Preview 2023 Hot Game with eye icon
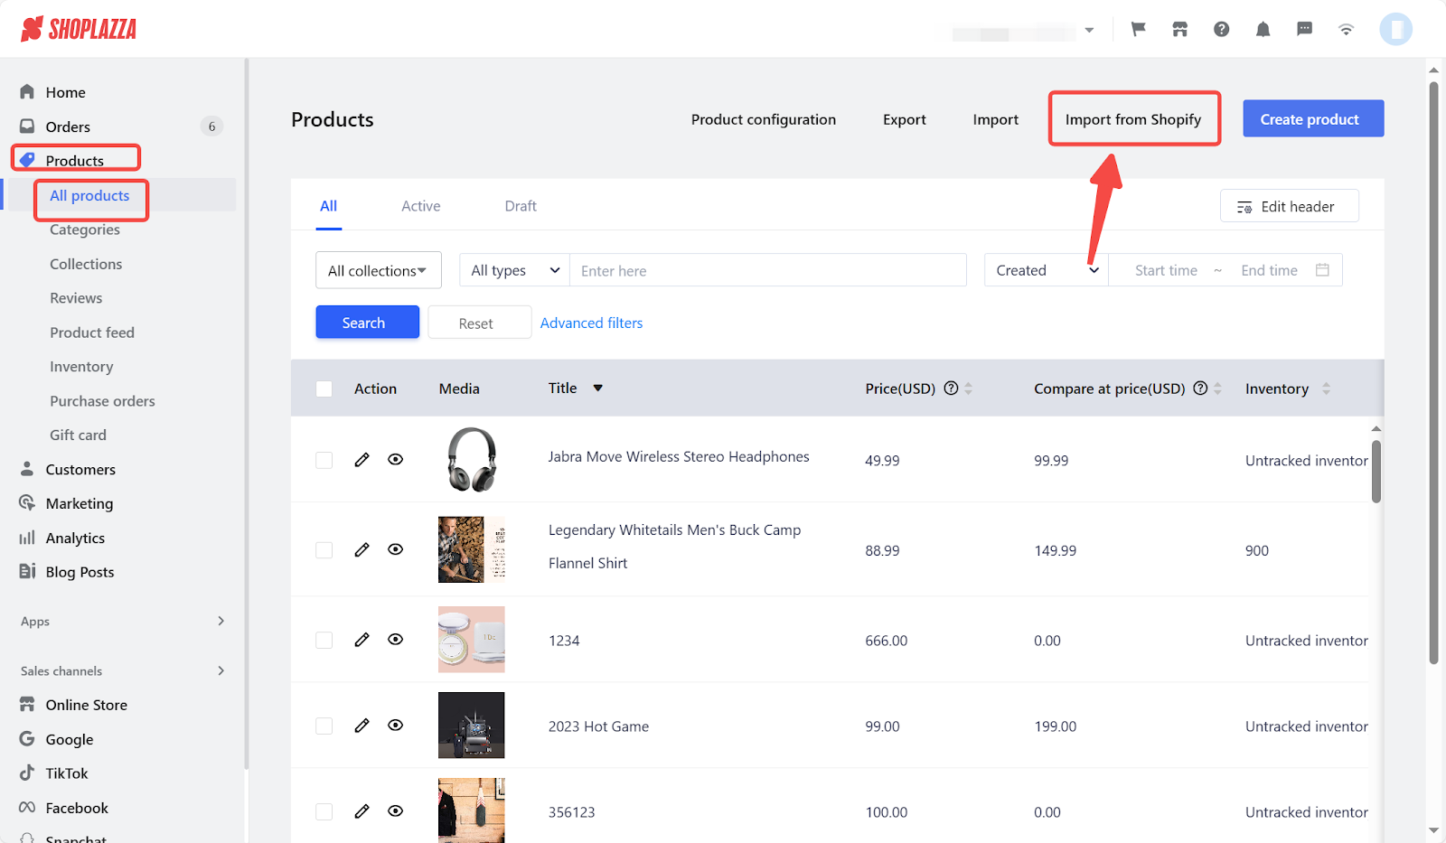This screenshot has width=1446, height=843. coord(396,725)
